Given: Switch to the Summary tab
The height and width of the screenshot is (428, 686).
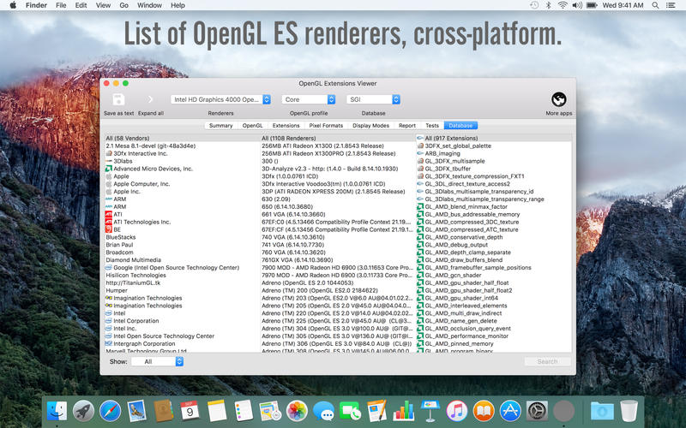Looking at the screenshot, I should 220,125.
